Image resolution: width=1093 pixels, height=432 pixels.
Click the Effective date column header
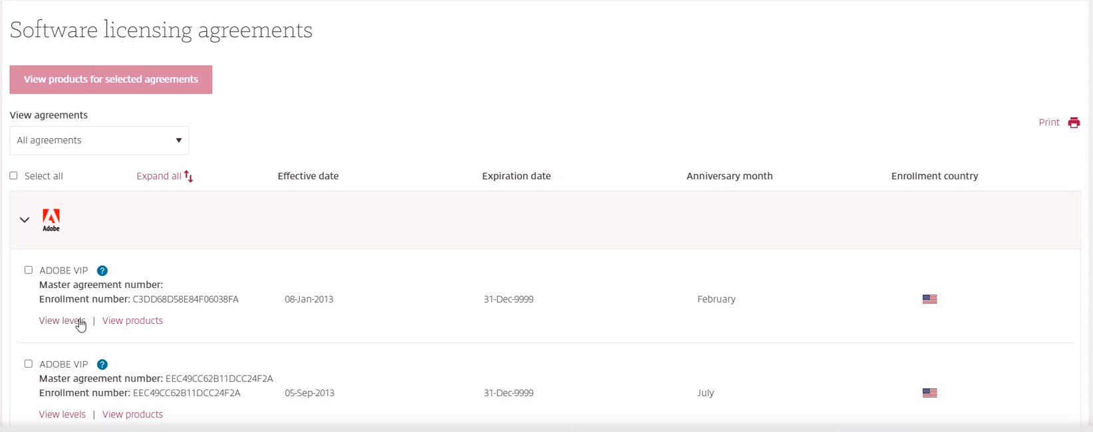point(308,176)
